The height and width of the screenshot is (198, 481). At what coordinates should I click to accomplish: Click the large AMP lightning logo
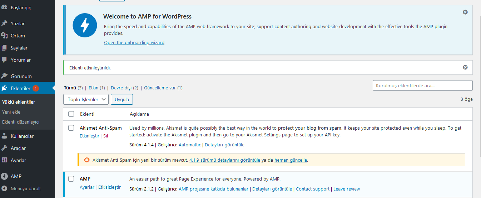point(85,26)
